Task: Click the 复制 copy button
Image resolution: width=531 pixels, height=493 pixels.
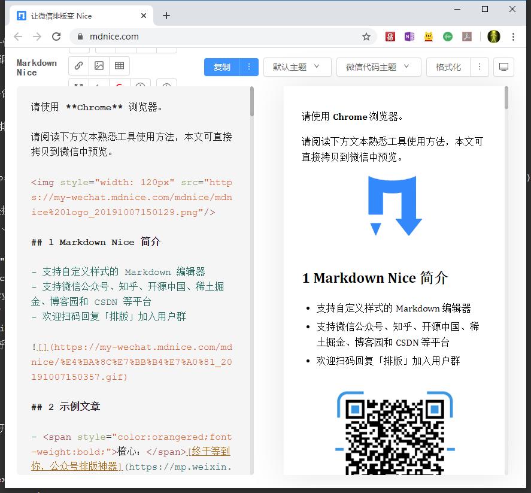Action: coord(221,67)
